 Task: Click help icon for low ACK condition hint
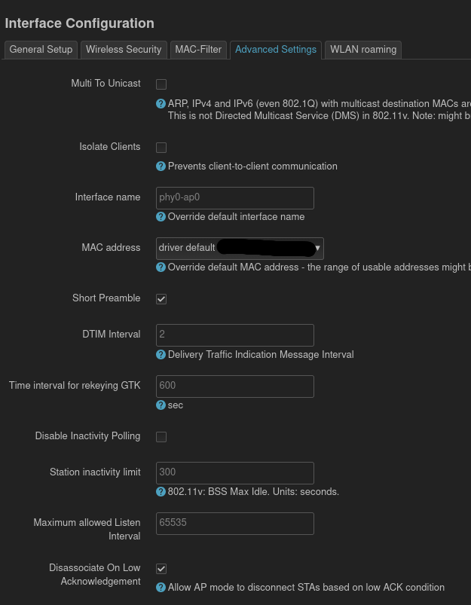tap(161, 587)
